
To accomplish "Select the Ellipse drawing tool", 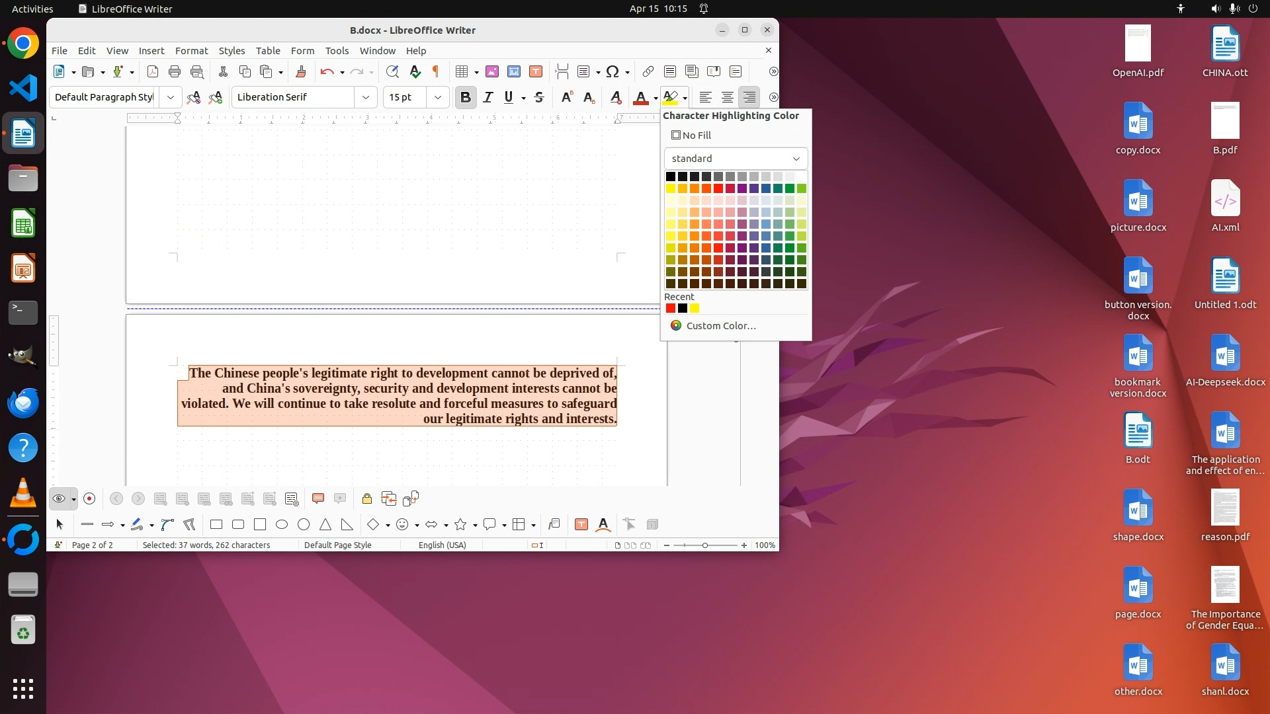I will click(x=282, y=524).
